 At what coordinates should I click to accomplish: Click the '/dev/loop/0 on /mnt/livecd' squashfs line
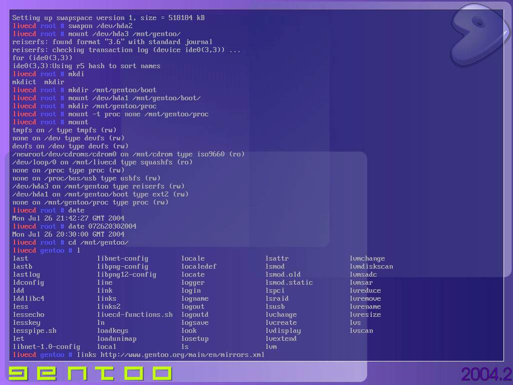tap(102, 162)
